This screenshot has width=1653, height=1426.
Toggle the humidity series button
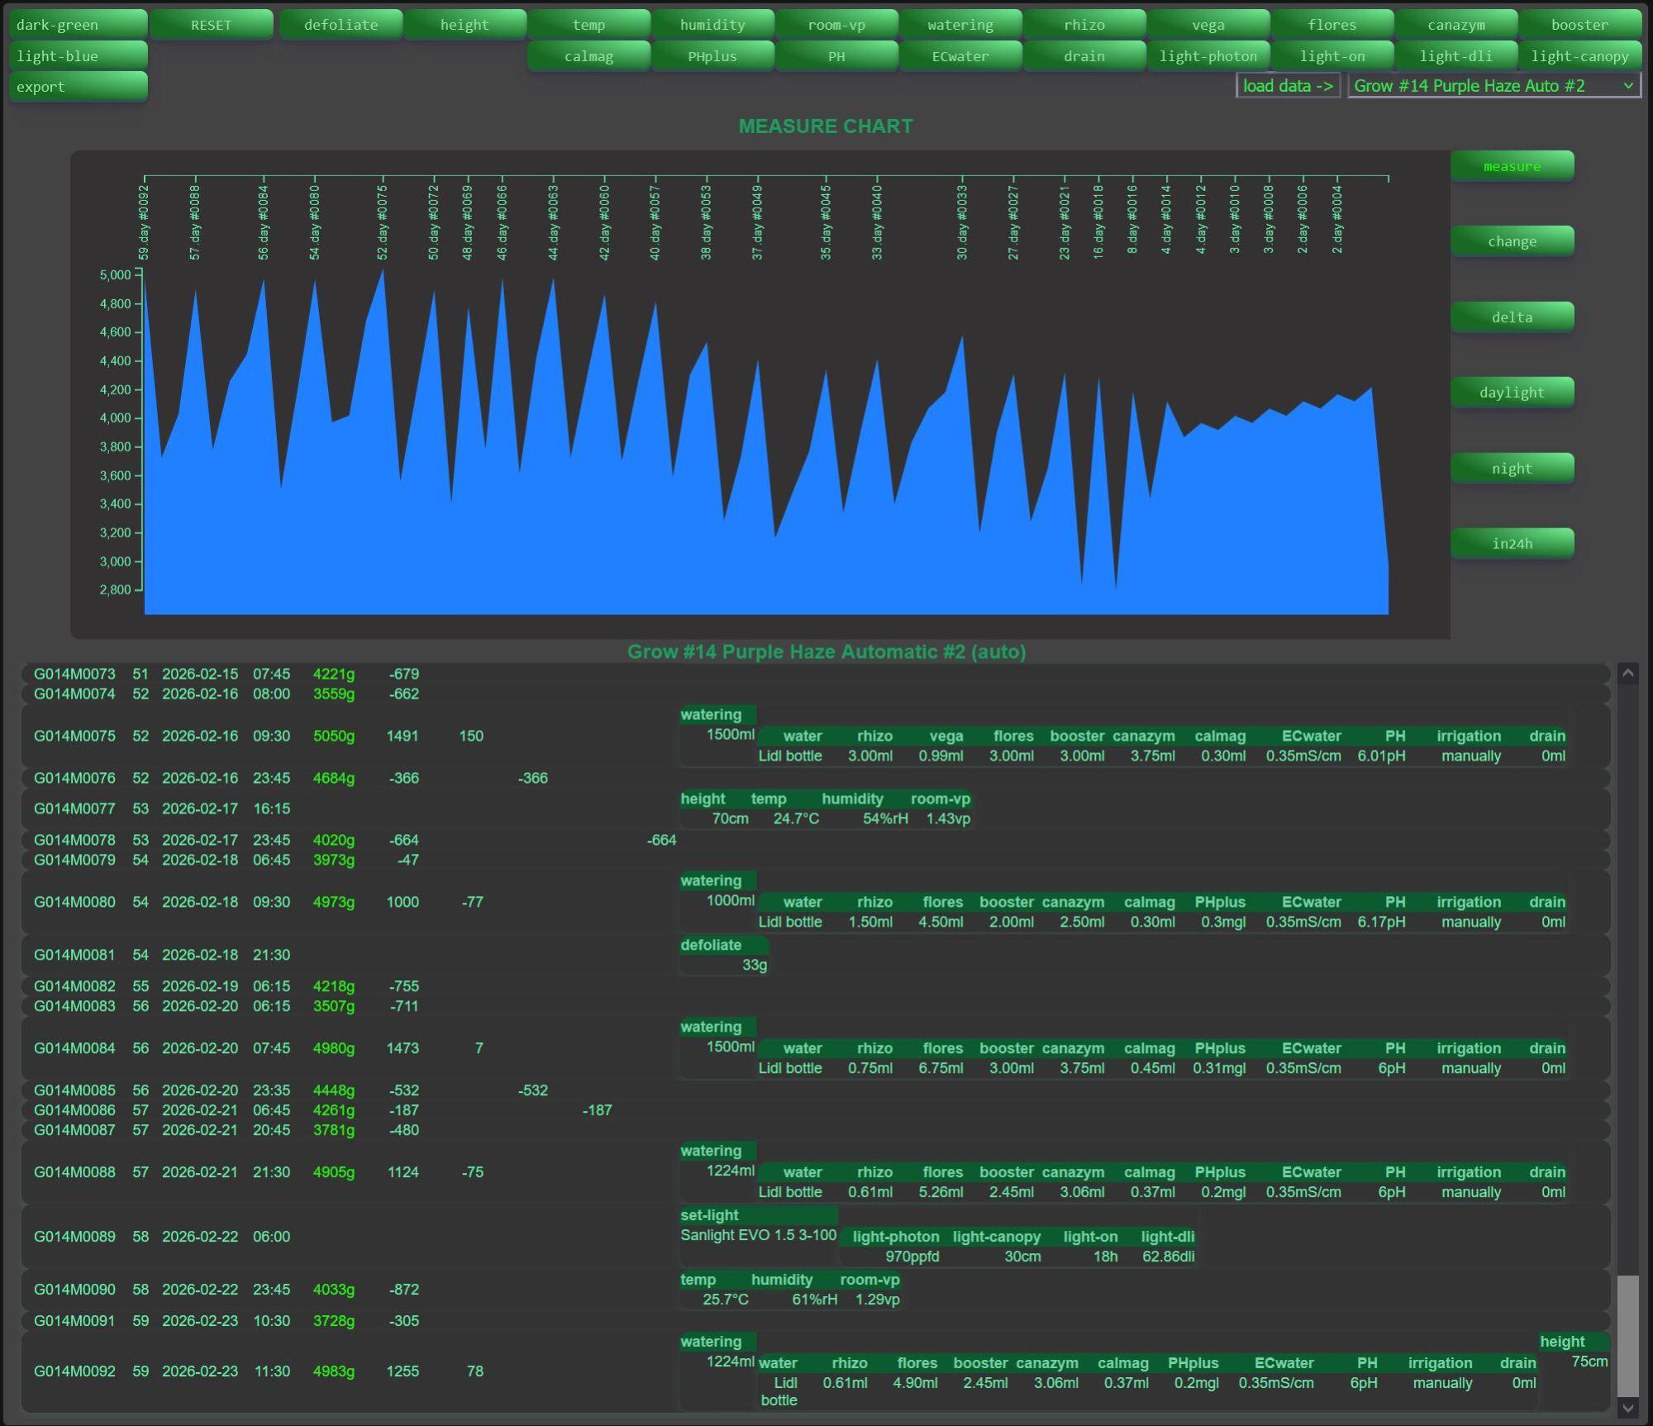coord(712,25)
